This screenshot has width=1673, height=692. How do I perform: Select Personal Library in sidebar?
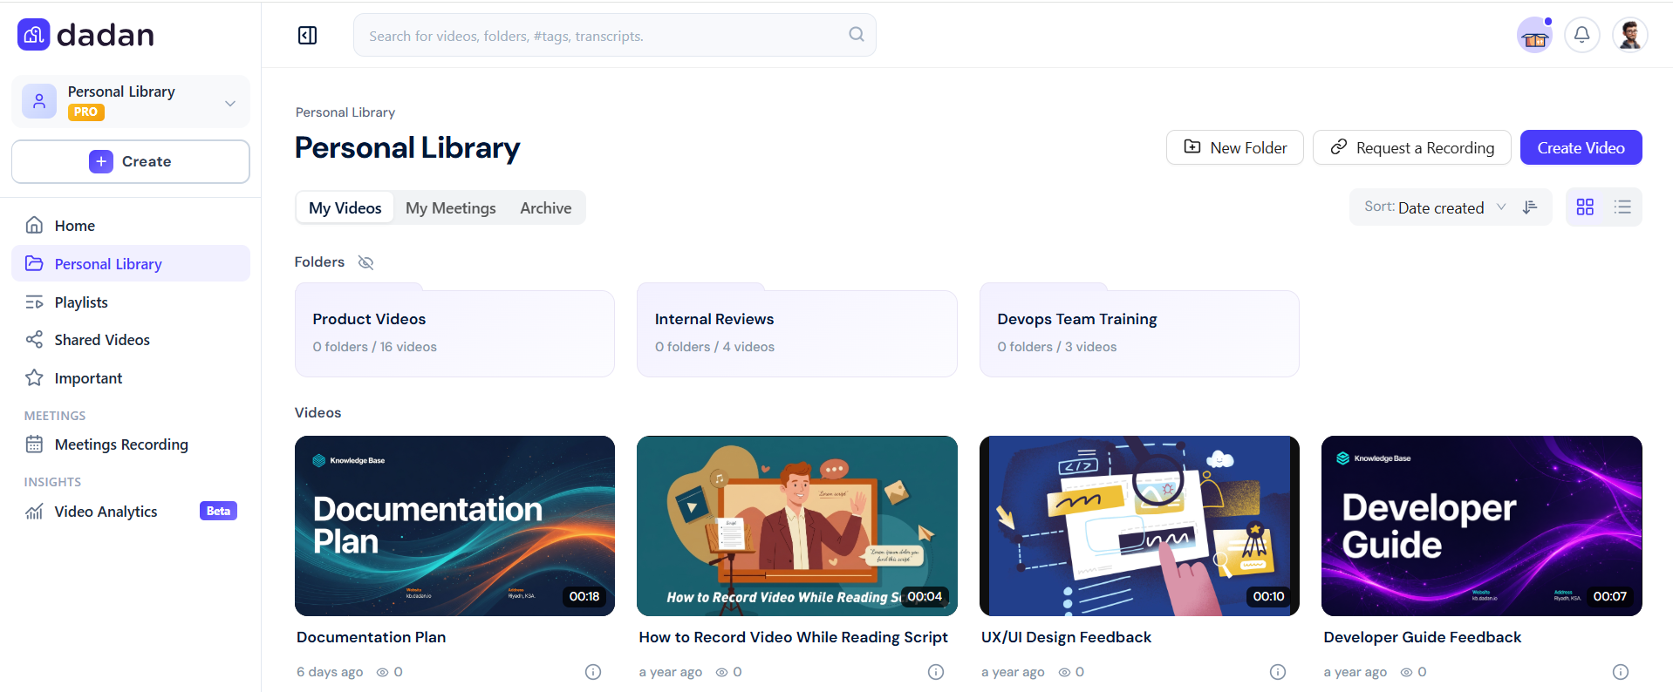(x=131, y=263)
